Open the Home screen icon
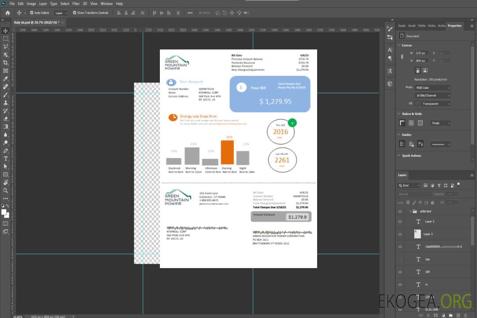Viewport: 477px width, 318px height. 8,13
